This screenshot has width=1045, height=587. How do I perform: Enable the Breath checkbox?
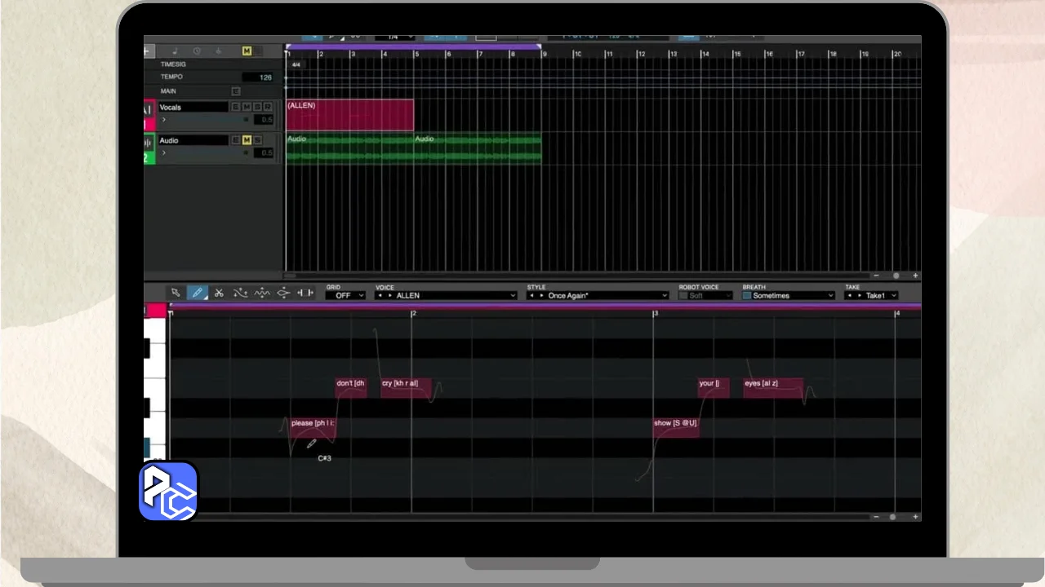point(746,296)
